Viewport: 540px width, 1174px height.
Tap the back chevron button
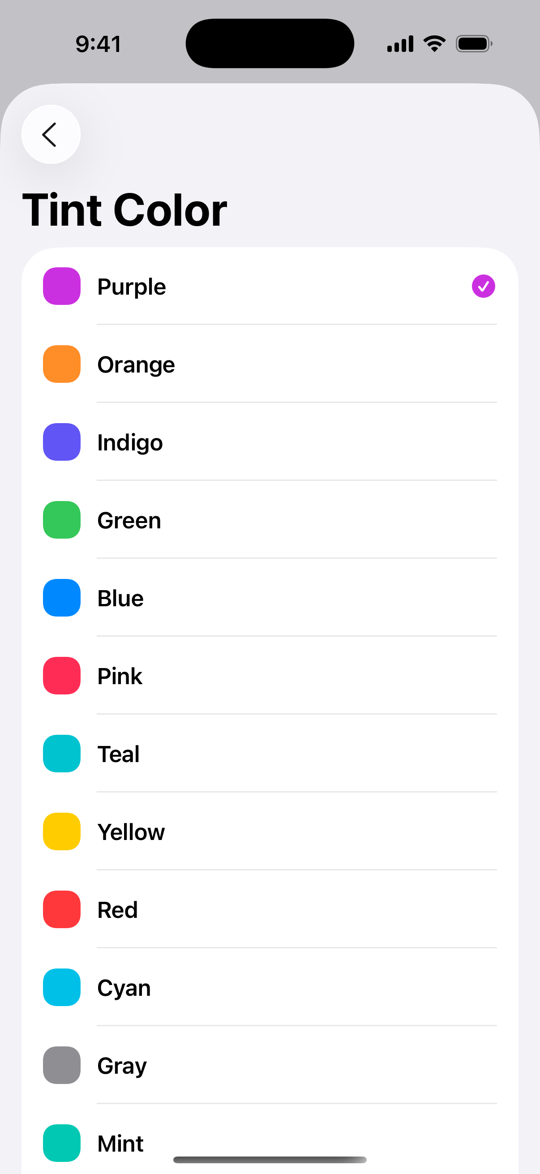pyautogui.click(x=51, y=134)
